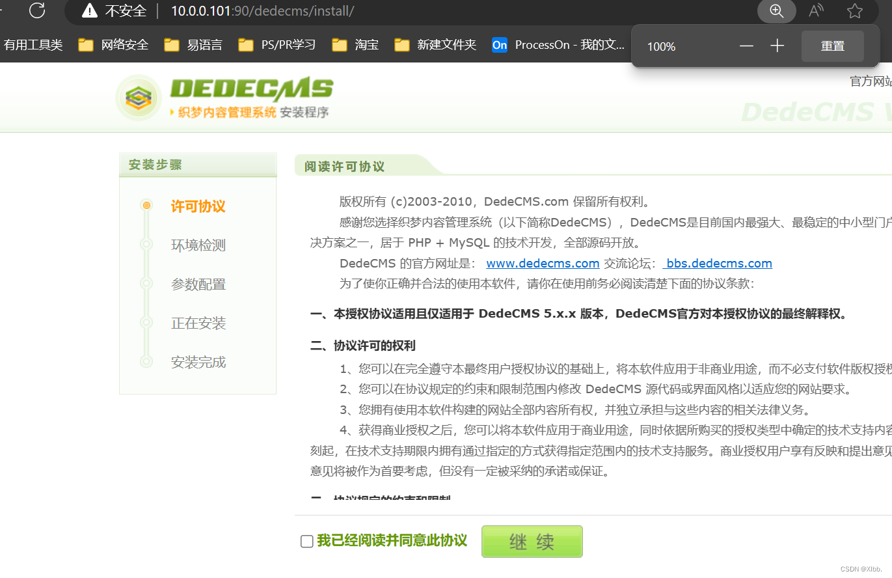Screen dimensions: 892x578
Task: Click the 官方网站 link at top right
Action: [871, 81]
